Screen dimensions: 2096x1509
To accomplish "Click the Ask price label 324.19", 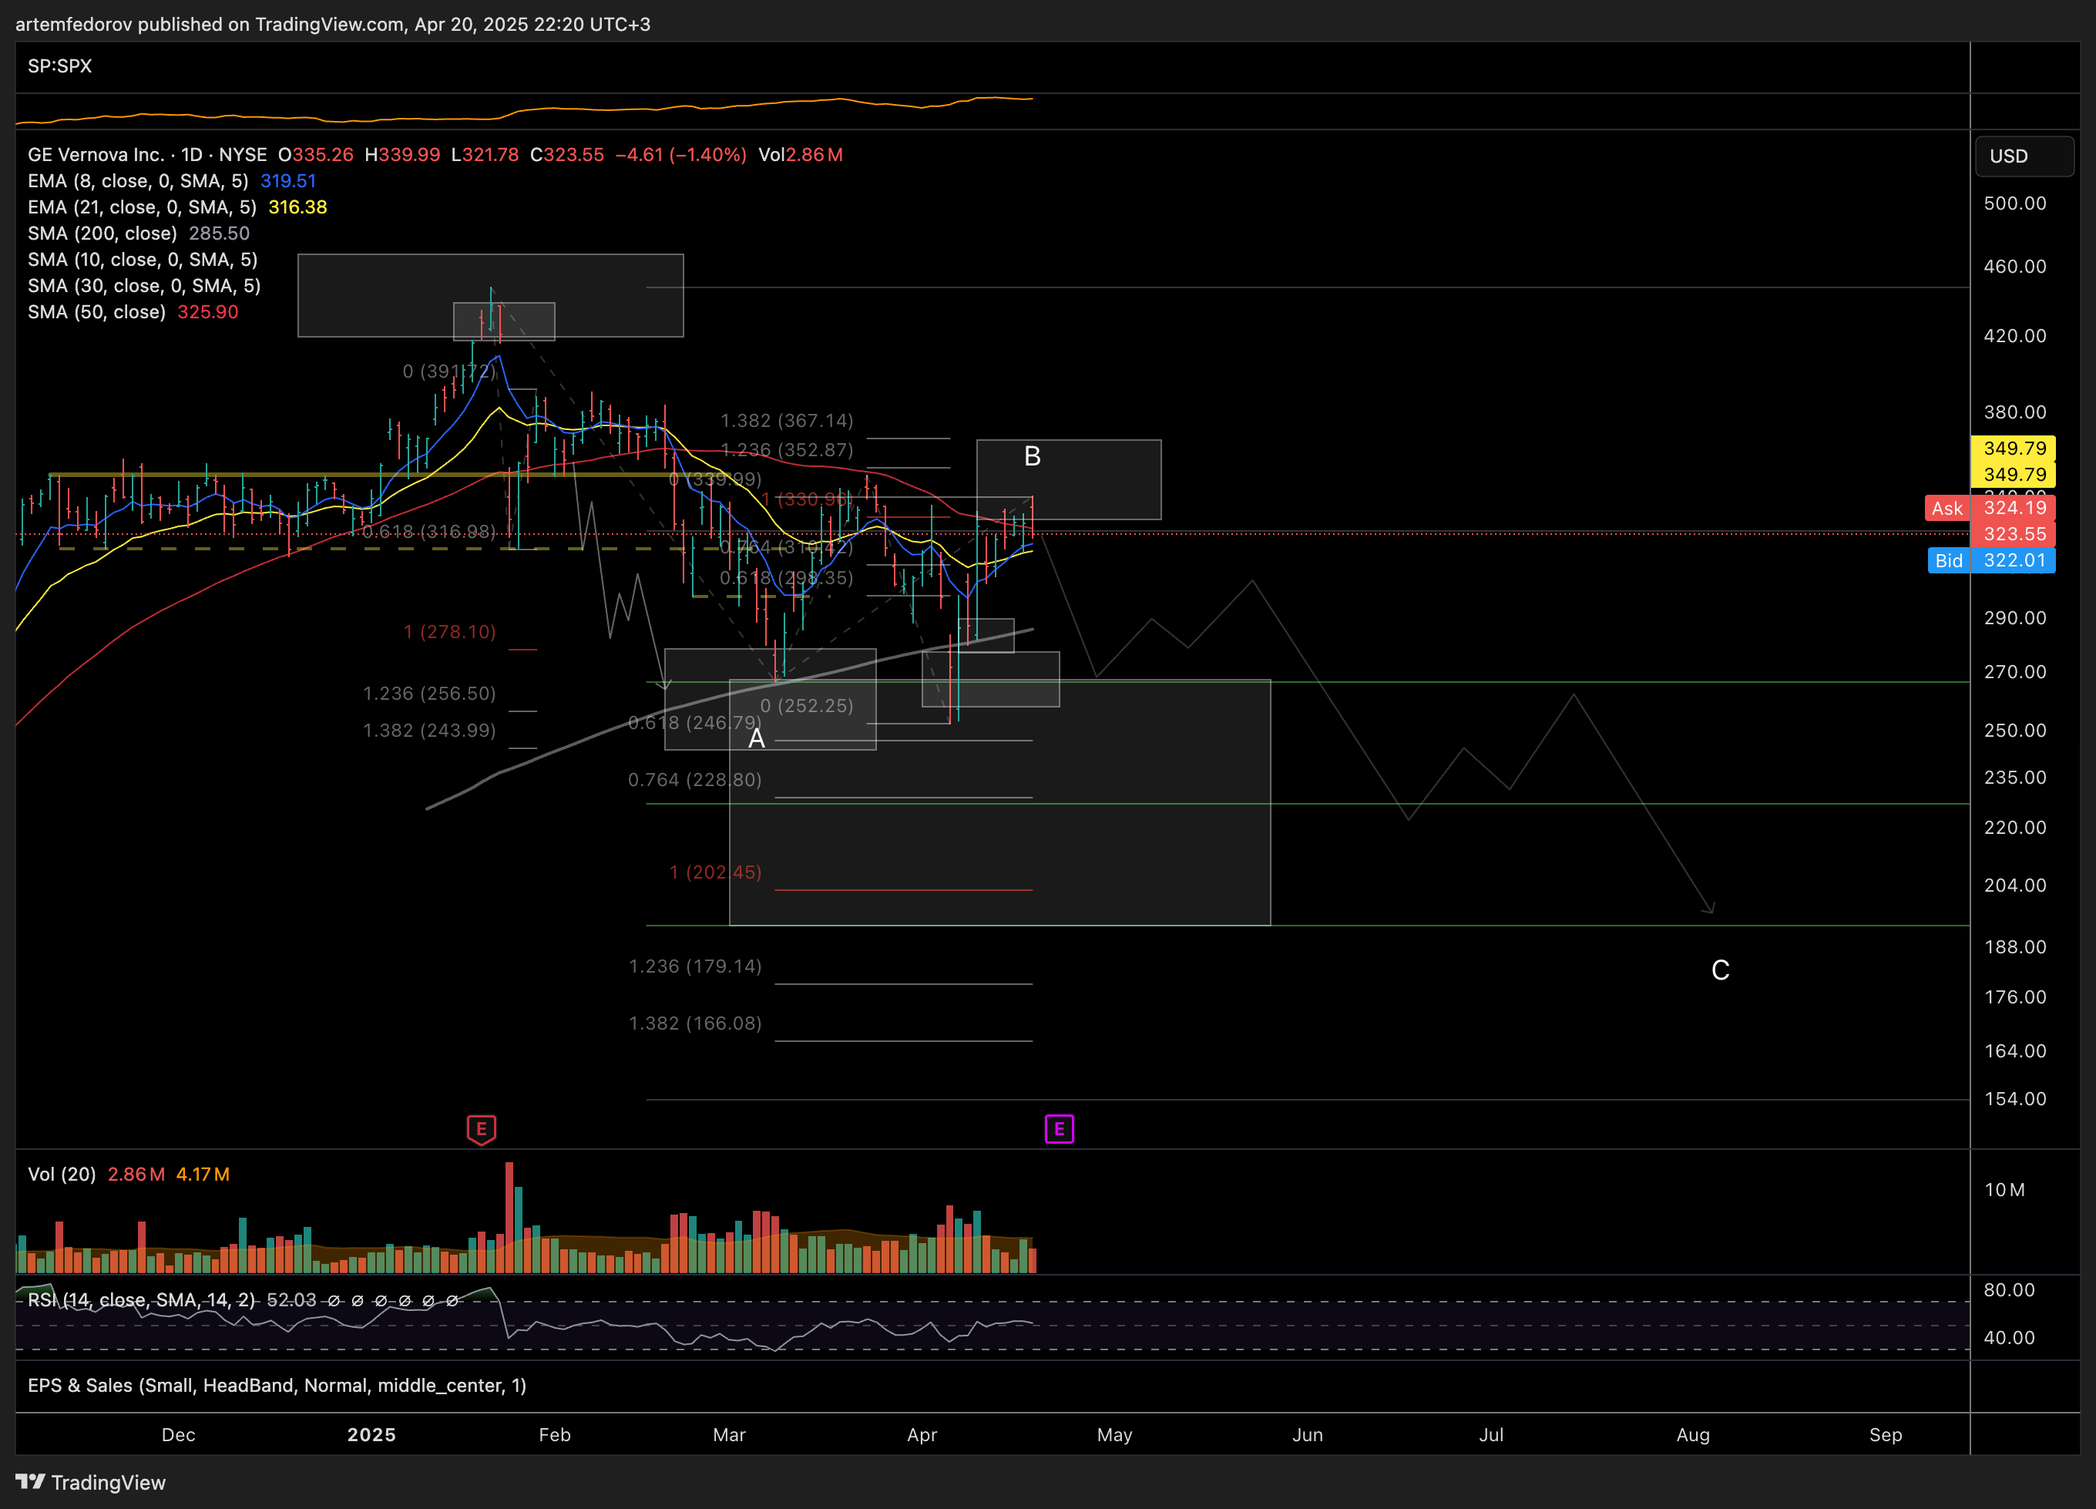I will 1990,507.
